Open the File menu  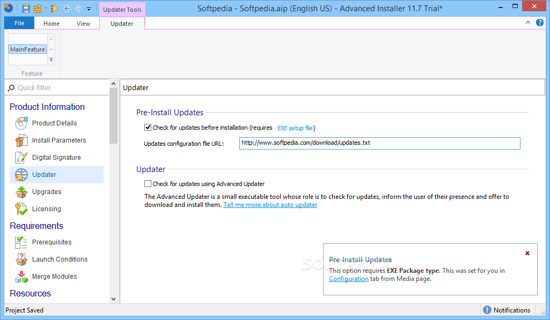point(19,23)
